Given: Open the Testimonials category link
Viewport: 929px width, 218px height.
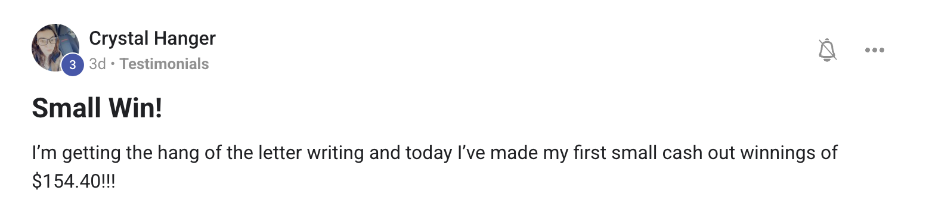Looking at the screenshot, I should [x=164, y=64].
